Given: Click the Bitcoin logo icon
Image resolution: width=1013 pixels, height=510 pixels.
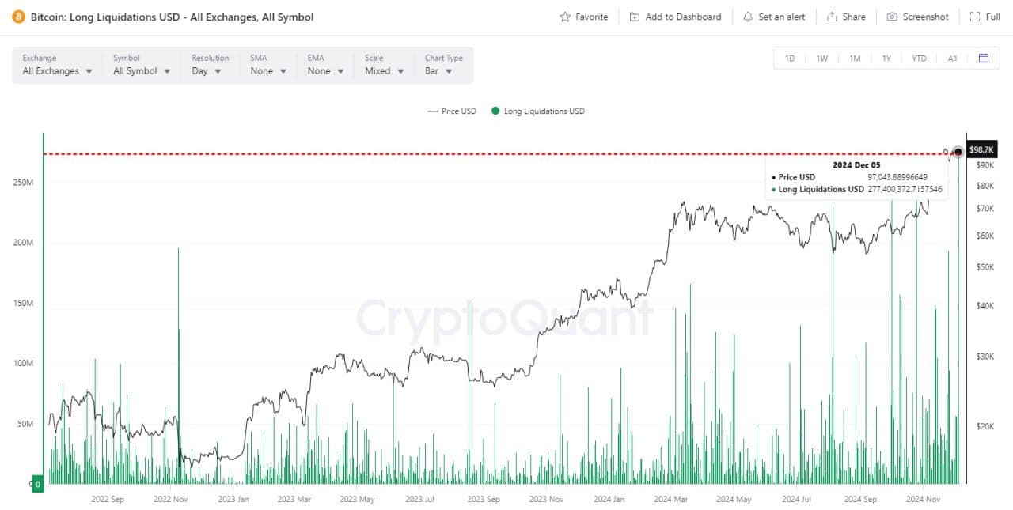Looking at the screenshot, I should click(x=18, y=17).
